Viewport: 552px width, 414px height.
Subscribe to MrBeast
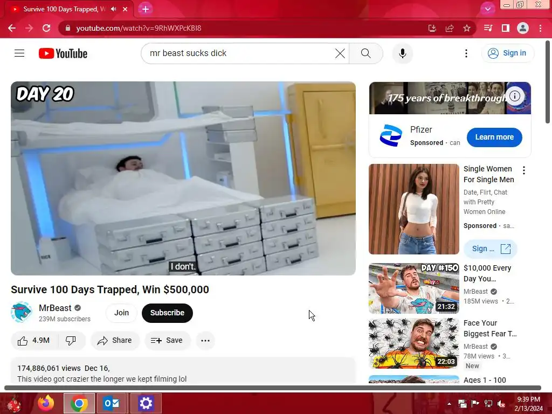point(167,313)
